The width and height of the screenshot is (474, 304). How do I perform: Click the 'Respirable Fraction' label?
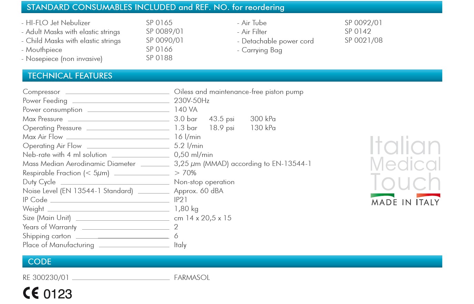click(66, 173)
